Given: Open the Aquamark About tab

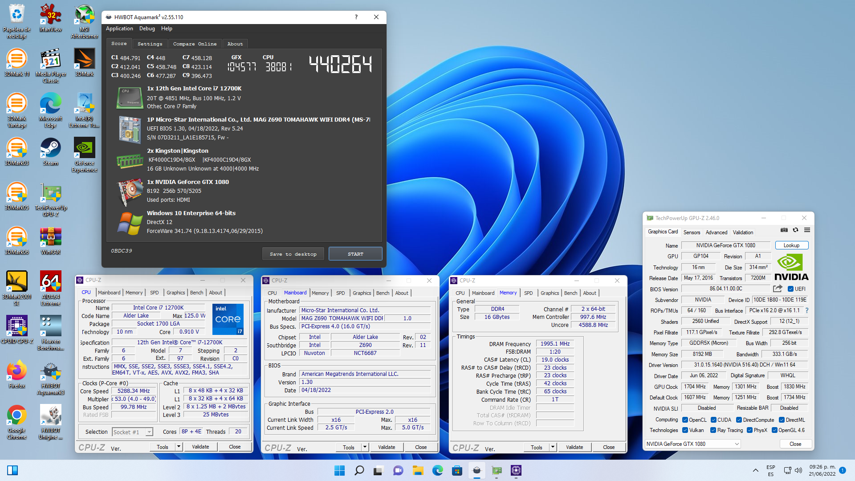Looking at the screenshot, I should (x=235, y=44).
